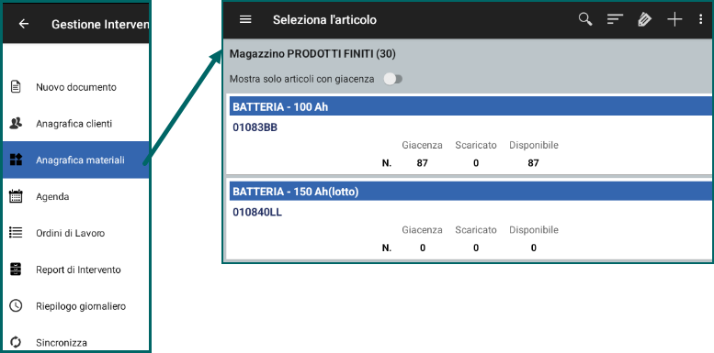Screen dimensions: 714x353
Task: Select BATTERIA - 150 Ah(lotto) article
Action: click(x=471, y=192)
